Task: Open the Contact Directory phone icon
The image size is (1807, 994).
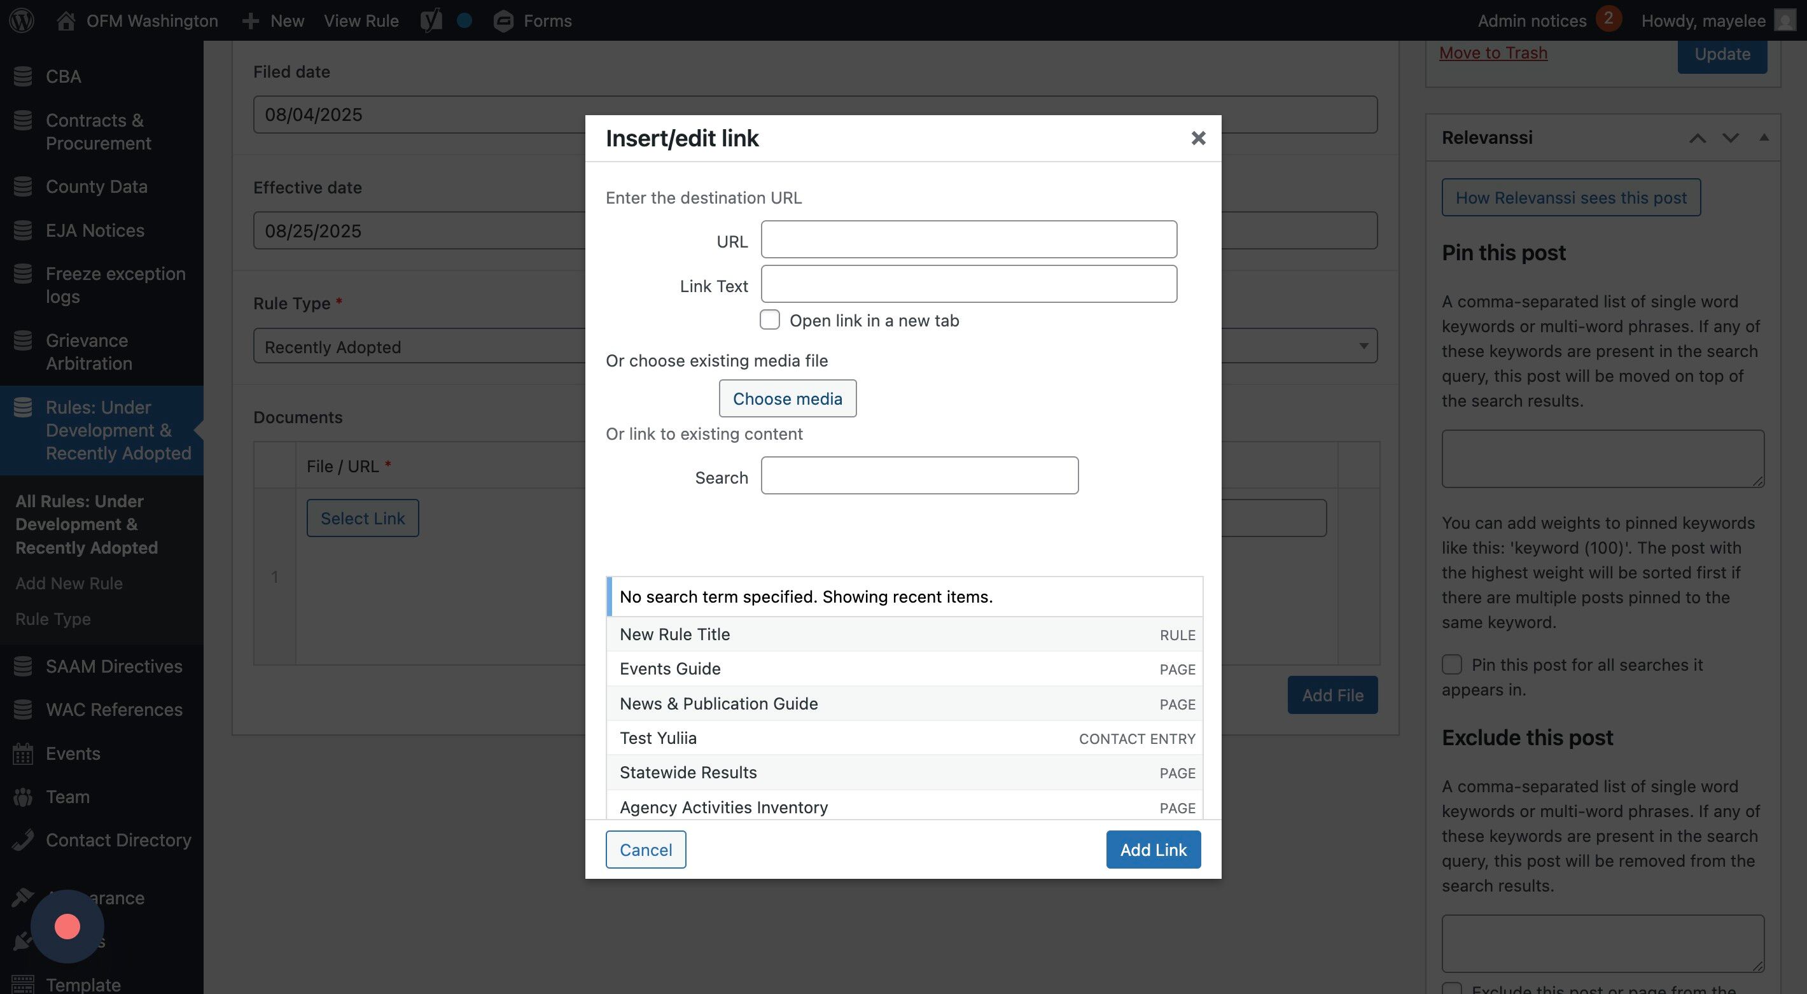Action: (22, 839)
